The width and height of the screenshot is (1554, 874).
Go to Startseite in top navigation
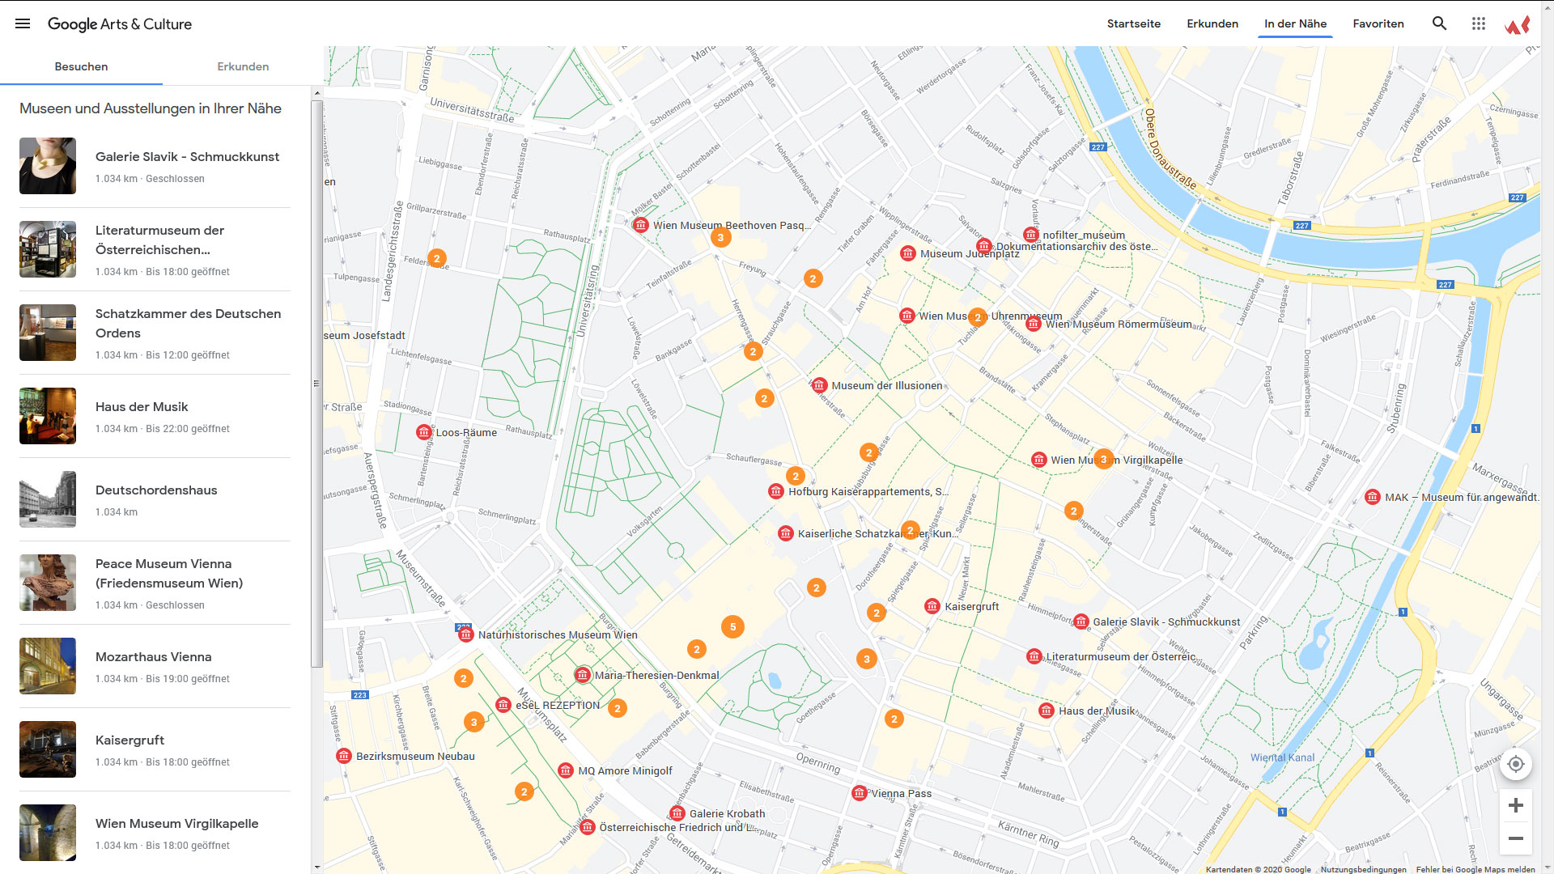(1133, 23)
